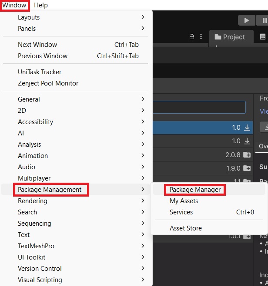Click the Pause button in the toolbar

(x=263, y=20)
